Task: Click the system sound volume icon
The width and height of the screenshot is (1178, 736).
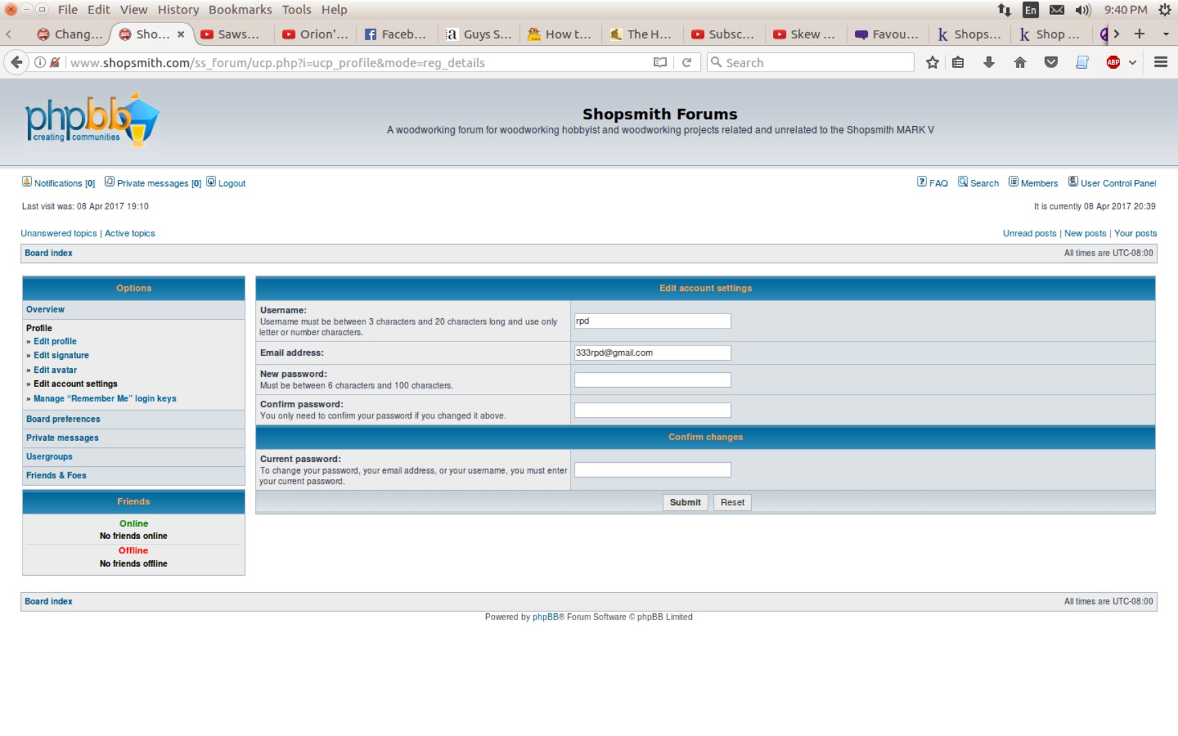Action: point(1083,10)
